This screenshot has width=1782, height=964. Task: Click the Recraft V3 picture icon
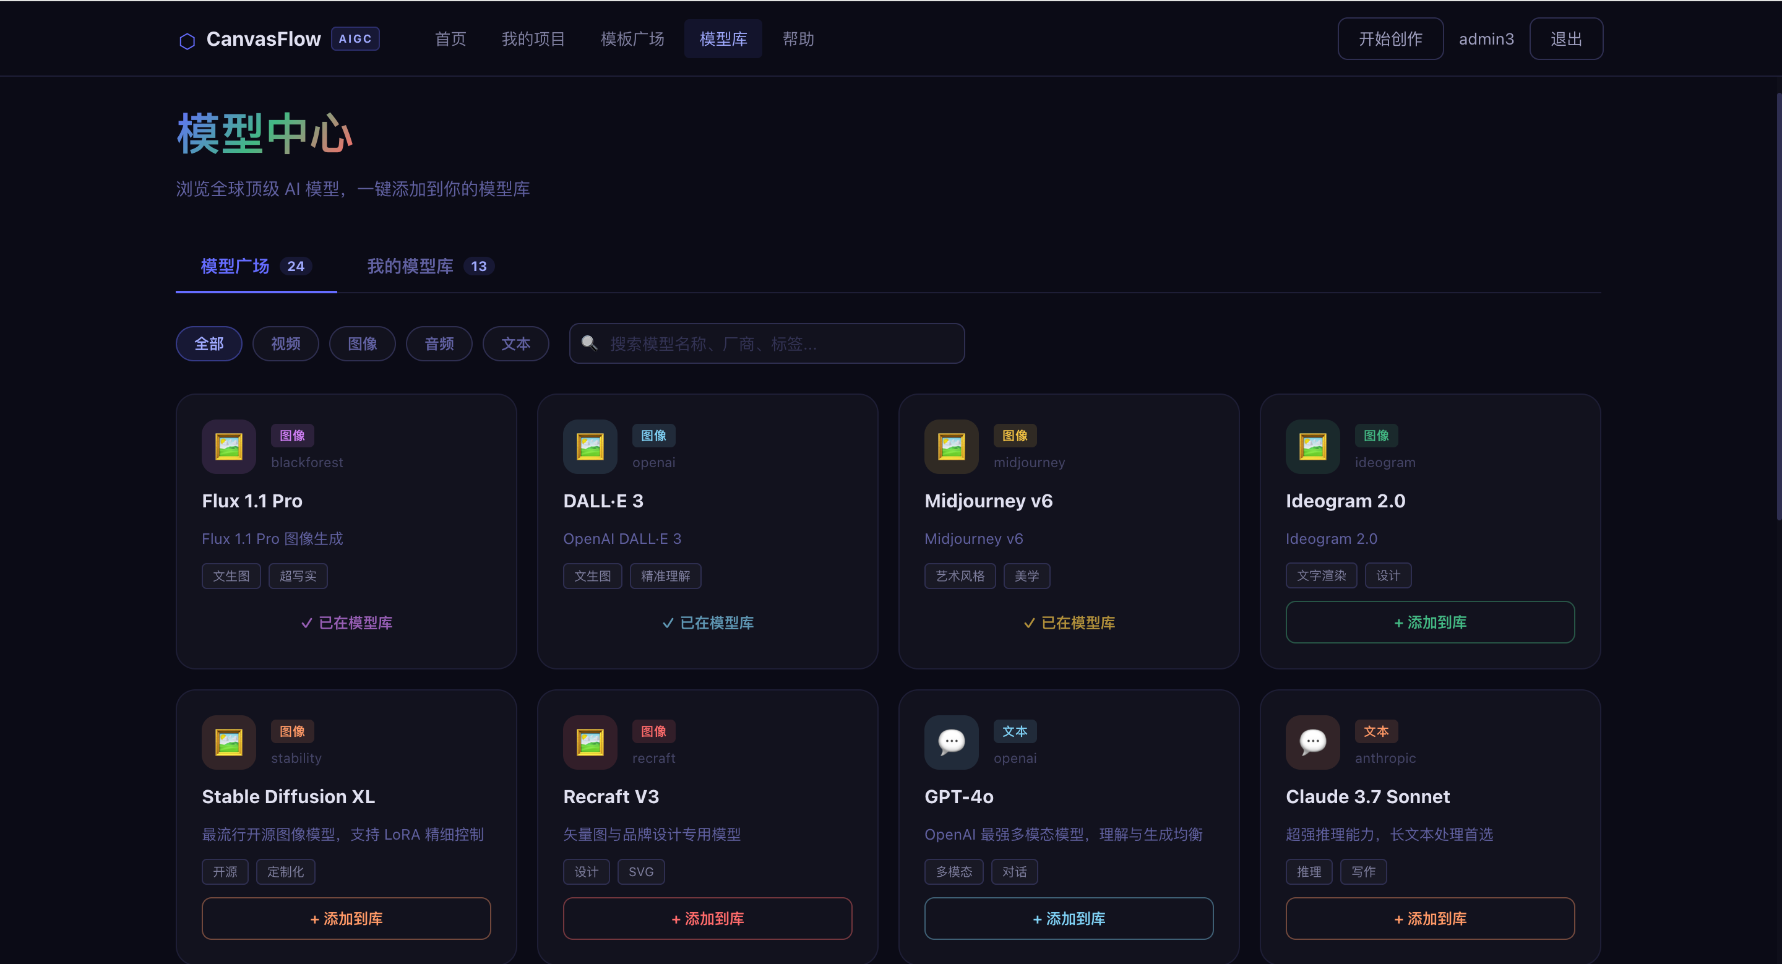point(590,742)
